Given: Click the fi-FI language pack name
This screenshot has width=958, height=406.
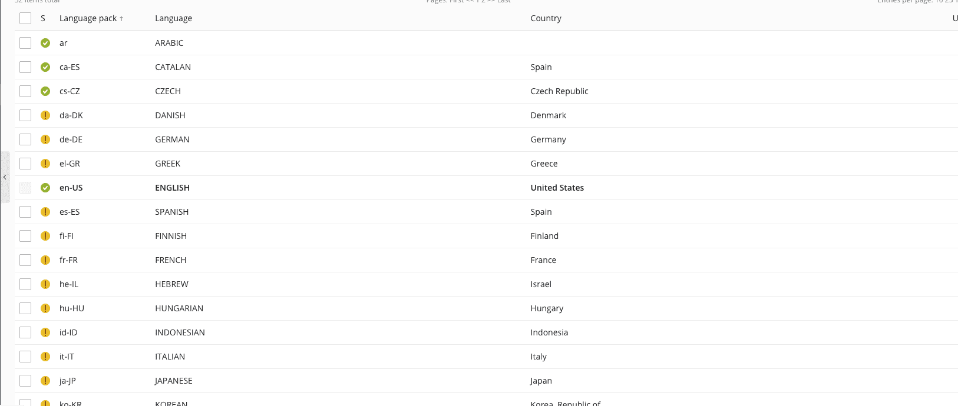Looking at the screenshot, I should pyautogui.click(x=67, y=236).
